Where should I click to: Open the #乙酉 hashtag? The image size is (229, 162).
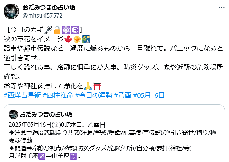[x=123, y=95]
